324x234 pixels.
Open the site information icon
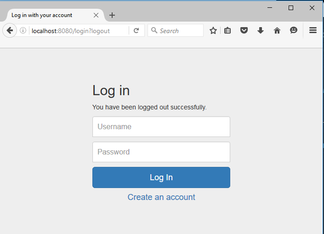pyautogui.click(x=23, y=31)
